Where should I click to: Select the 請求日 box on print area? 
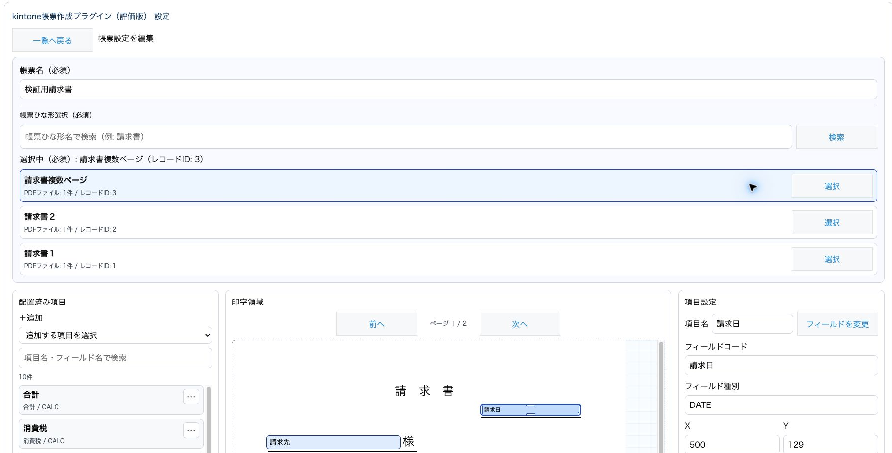tap(531, 410)
